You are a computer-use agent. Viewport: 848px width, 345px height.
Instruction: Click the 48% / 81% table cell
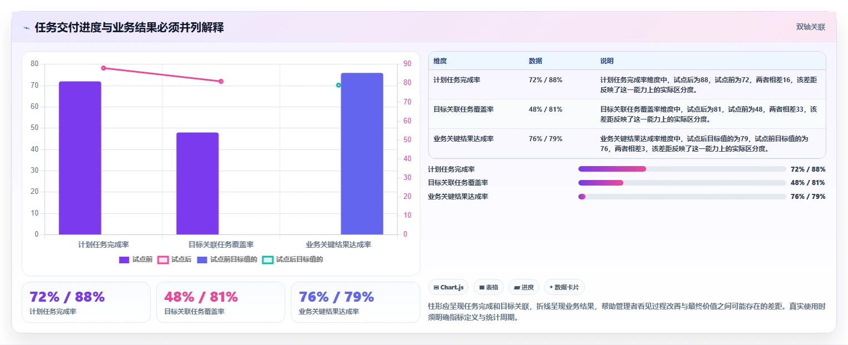tap(546, 109)
